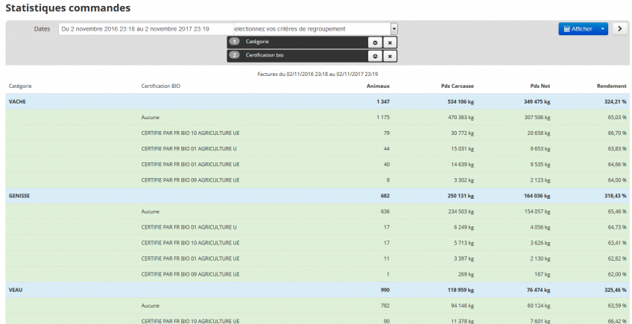The width and height of the screenshot is (632, 324).
Task: Click the Pds Net column header
Action: coord(540,86)
